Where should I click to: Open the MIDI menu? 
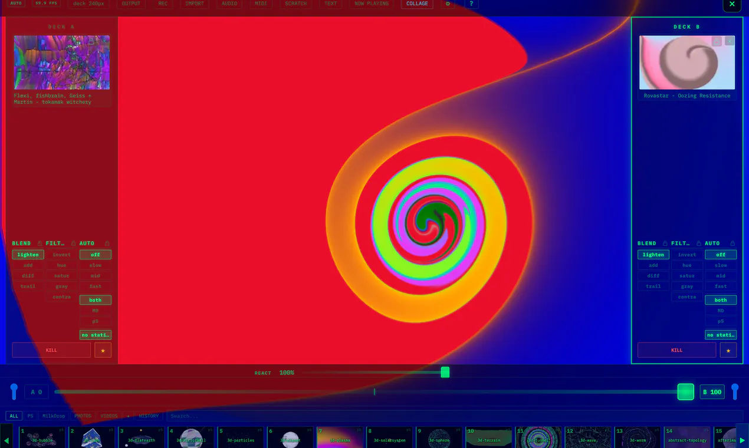[x=261, y=4]
